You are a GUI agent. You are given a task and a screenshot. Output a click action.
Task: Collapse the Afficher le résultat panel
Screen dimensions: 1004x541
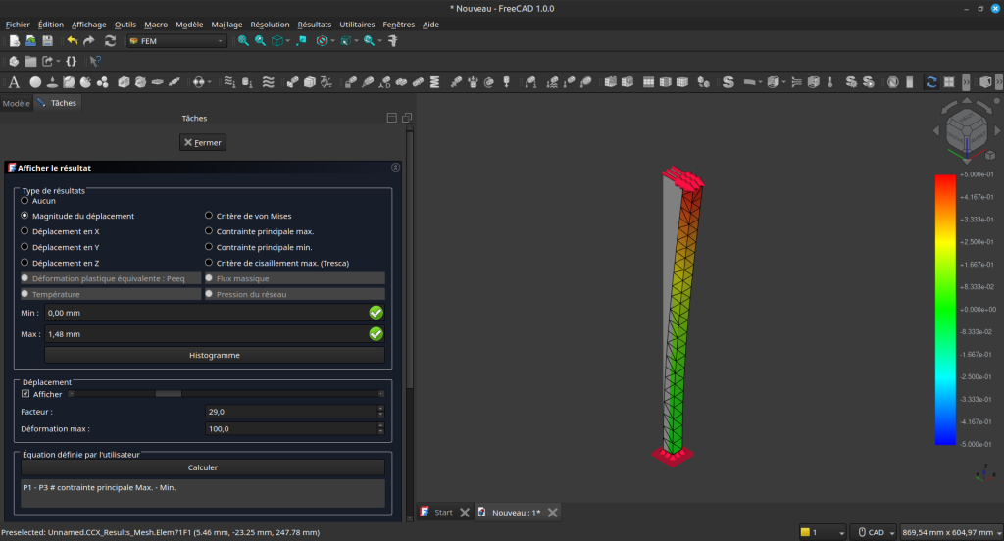point(396,167)
